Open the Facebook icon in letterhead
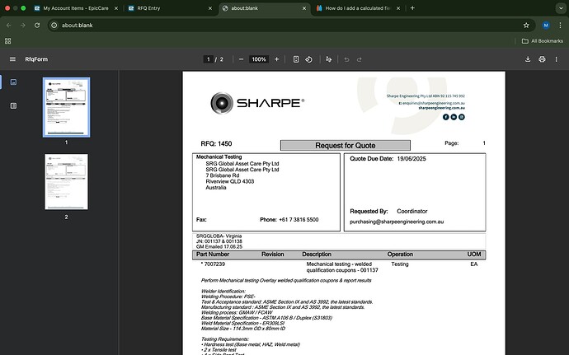 tap(445, 117)
